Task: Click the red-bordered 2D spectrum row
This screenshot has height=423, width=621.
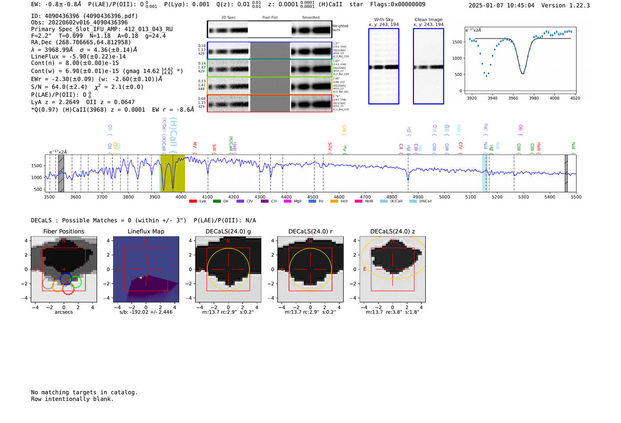Action: [x=269, y=103]
